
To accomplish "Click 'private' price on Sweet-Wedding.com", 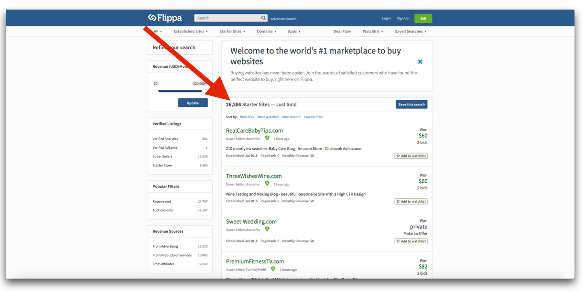I will [x=419, y=227].
